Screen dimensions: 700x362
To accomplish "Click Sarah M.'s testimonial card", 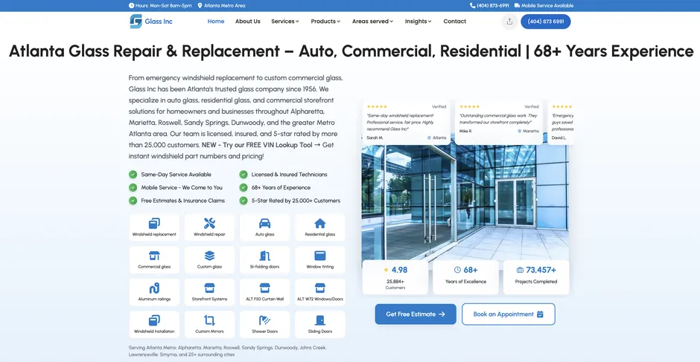I will (x=406, y=123).
